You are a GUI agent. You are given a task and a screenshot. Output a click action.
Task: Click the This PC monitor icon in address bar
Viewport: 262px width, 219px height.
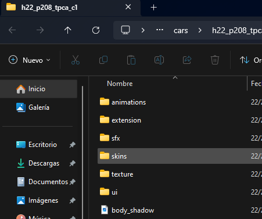point(125,30)
